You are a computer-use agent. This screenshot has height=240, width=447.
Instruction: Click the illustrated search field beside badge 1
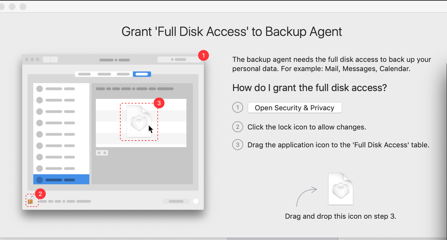179,60
